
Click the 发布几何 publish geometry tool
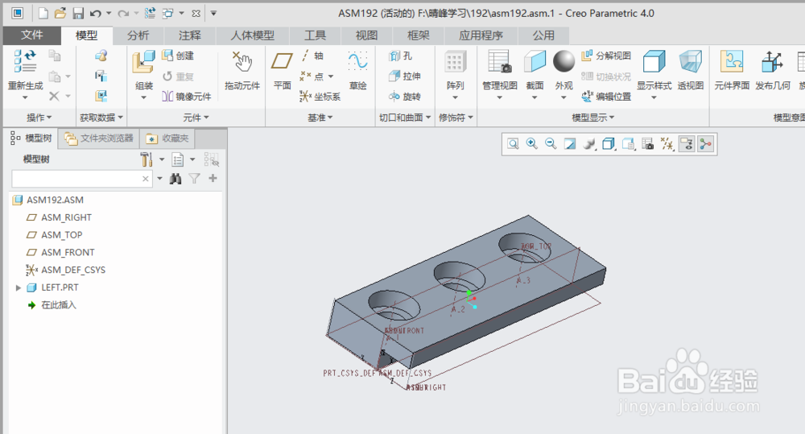pyautogui.click(x=772, y=70)
